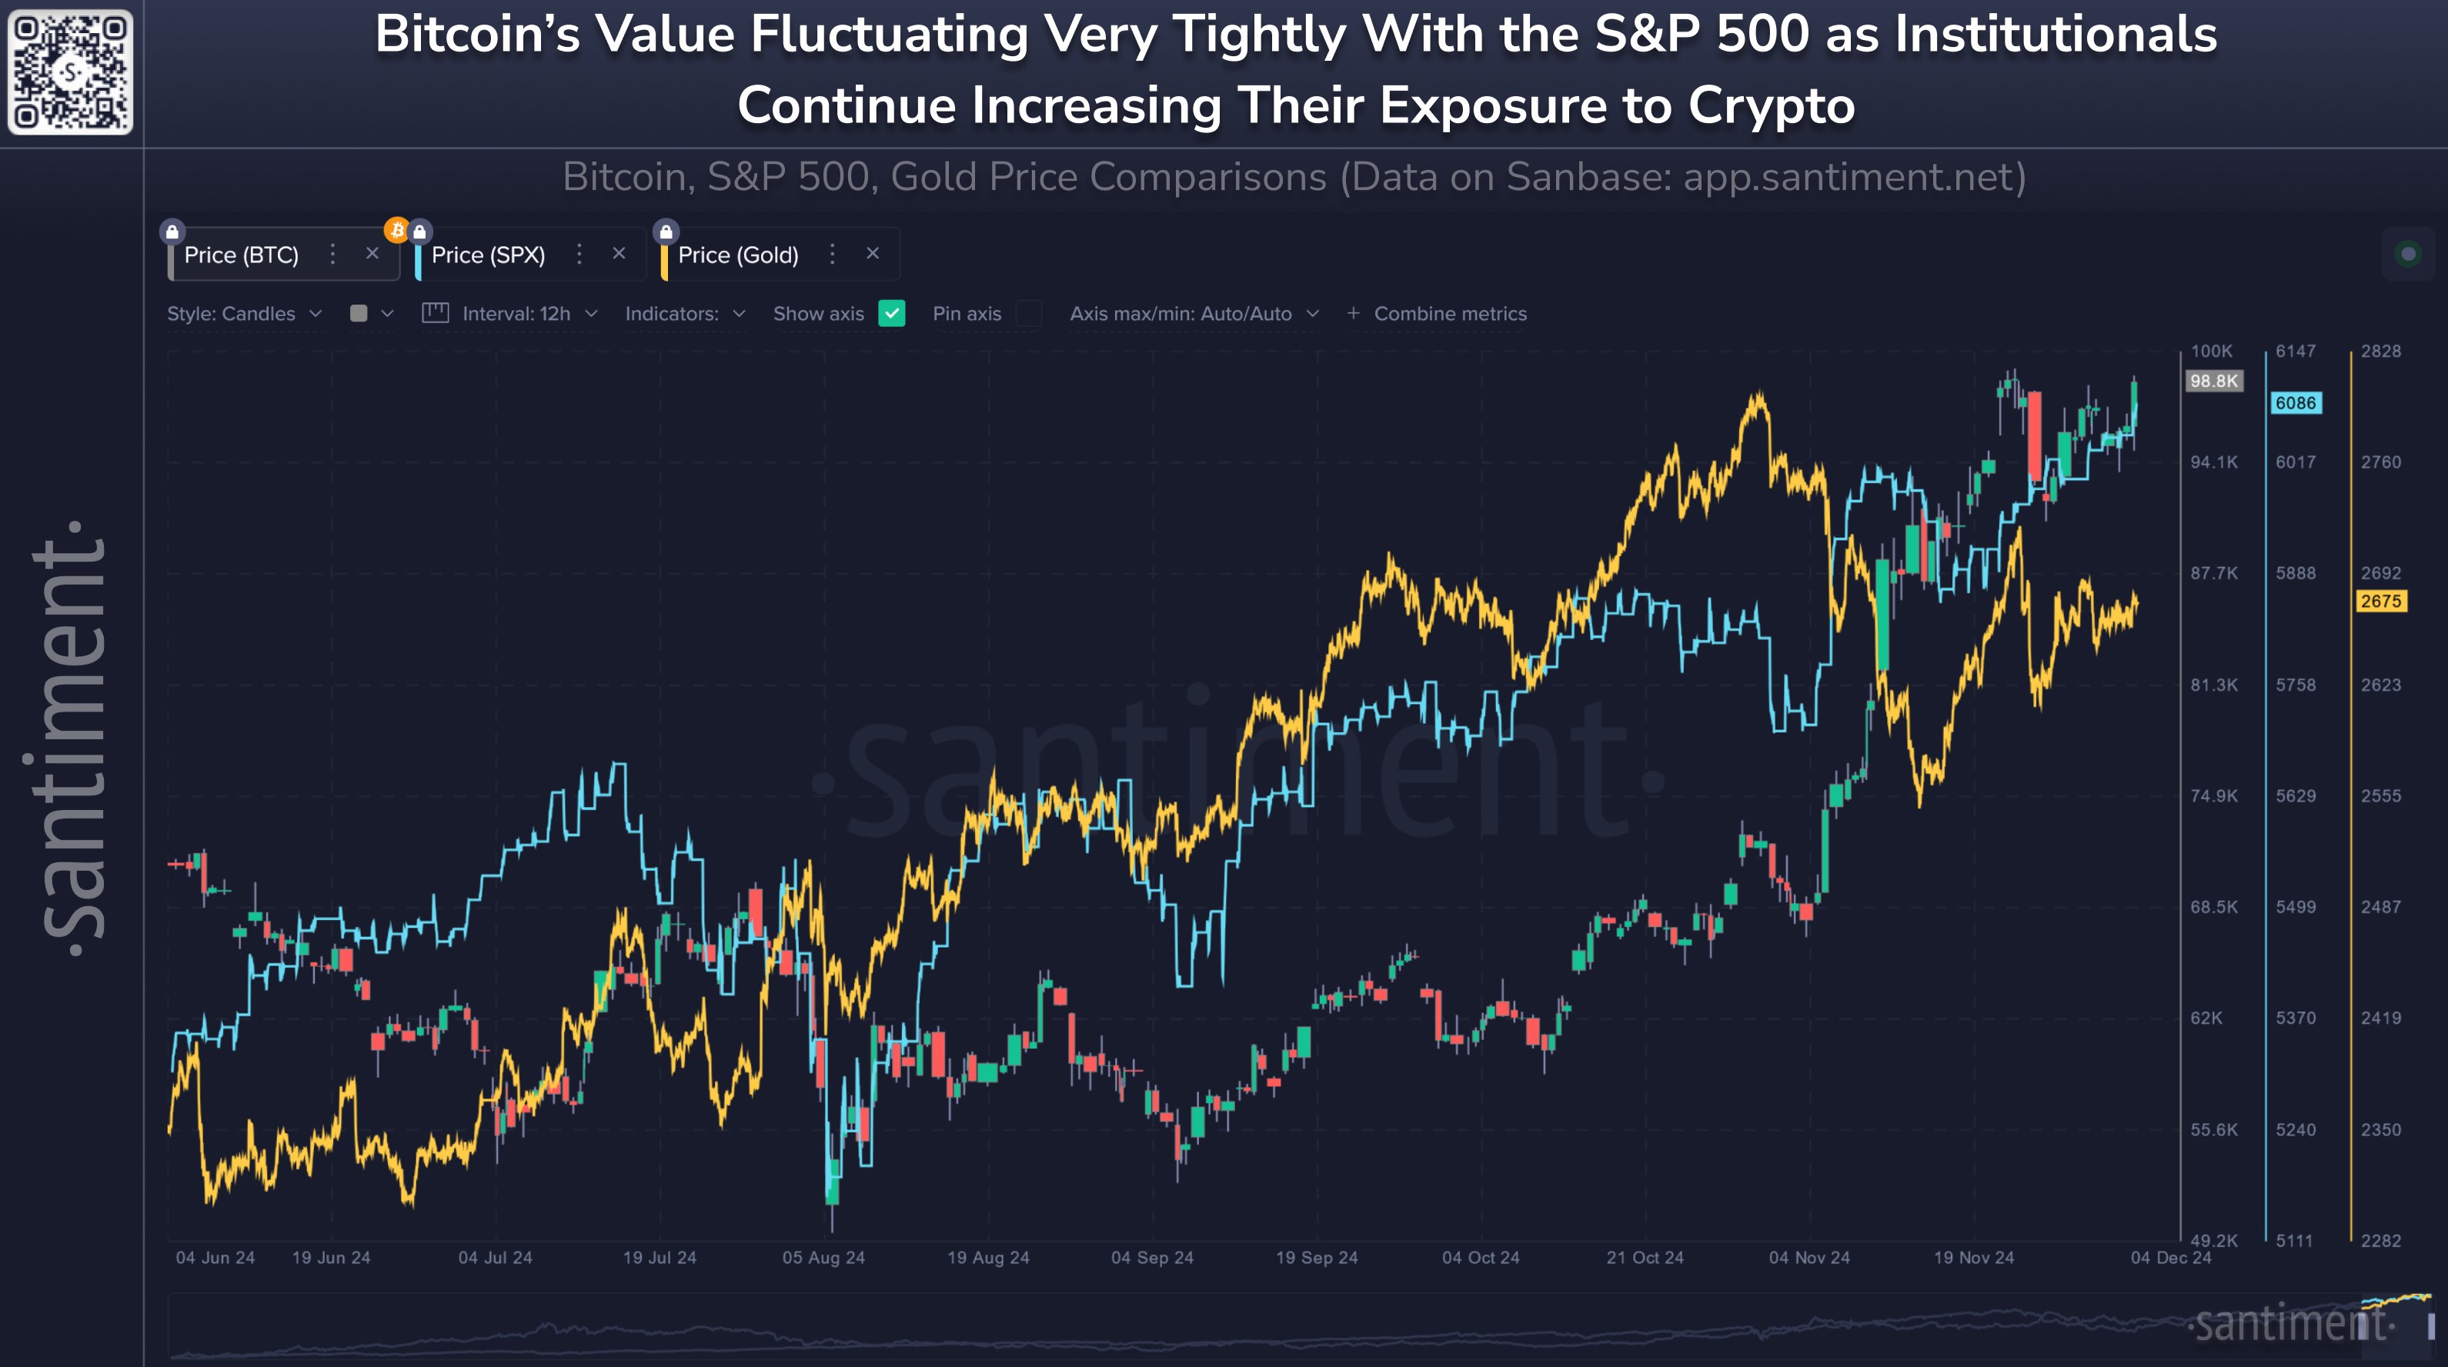Enable the Pin axis checkbox
2448x1367 pixels.
1028,314
